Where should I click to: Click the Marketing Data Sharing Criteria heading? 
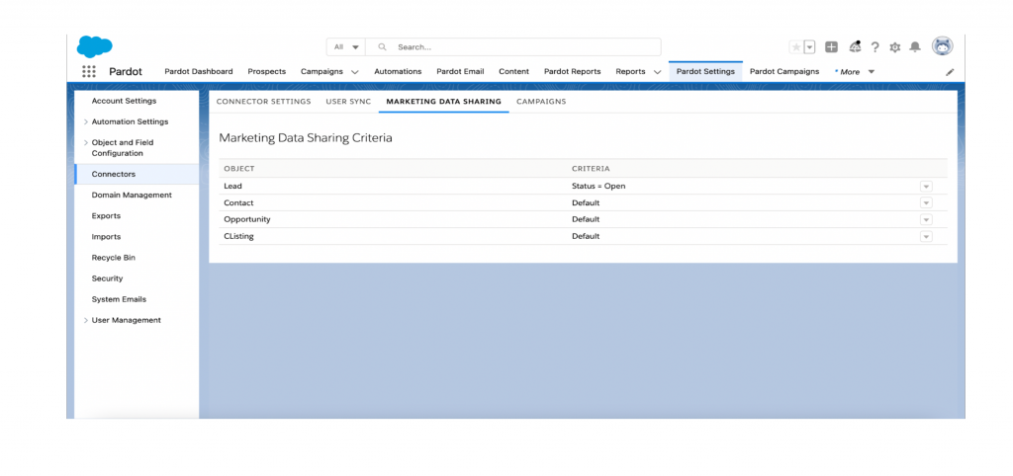[306, 138]
